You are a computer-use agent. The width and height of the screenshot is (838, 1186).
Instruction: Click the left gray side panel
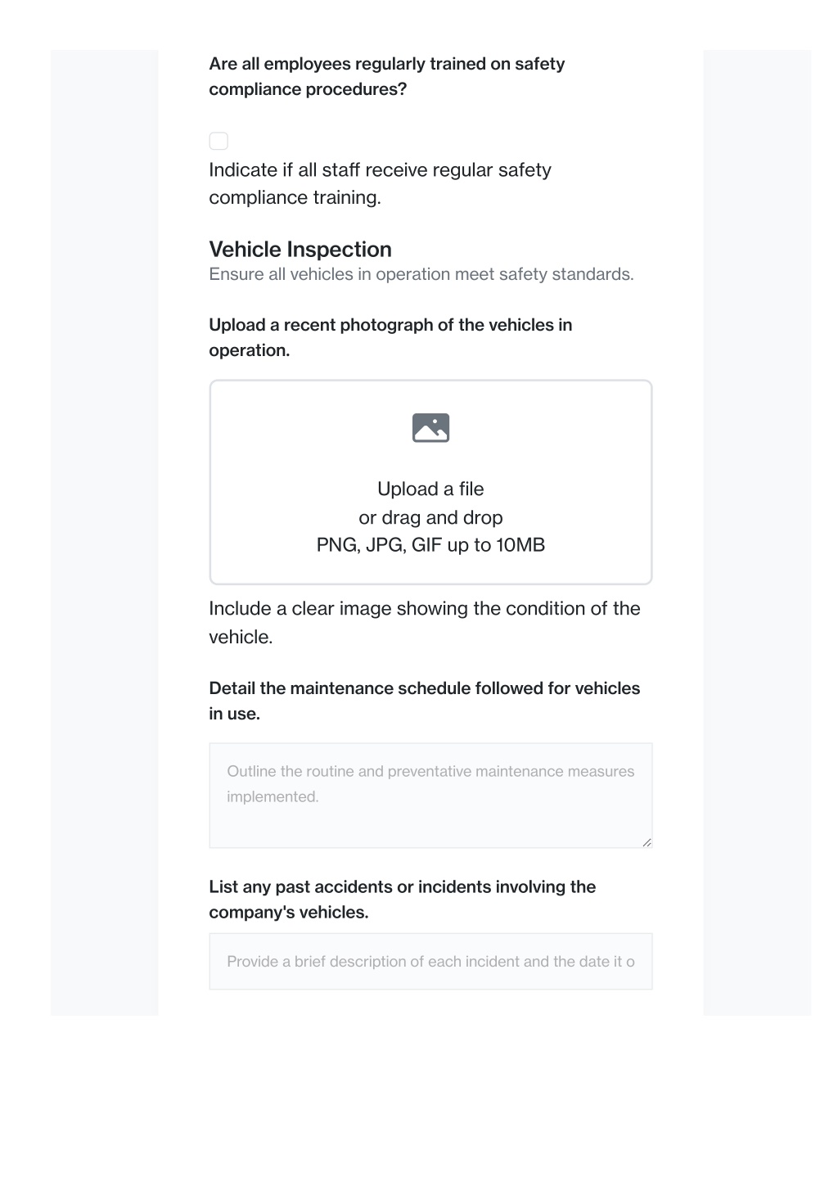click(104, 532)
